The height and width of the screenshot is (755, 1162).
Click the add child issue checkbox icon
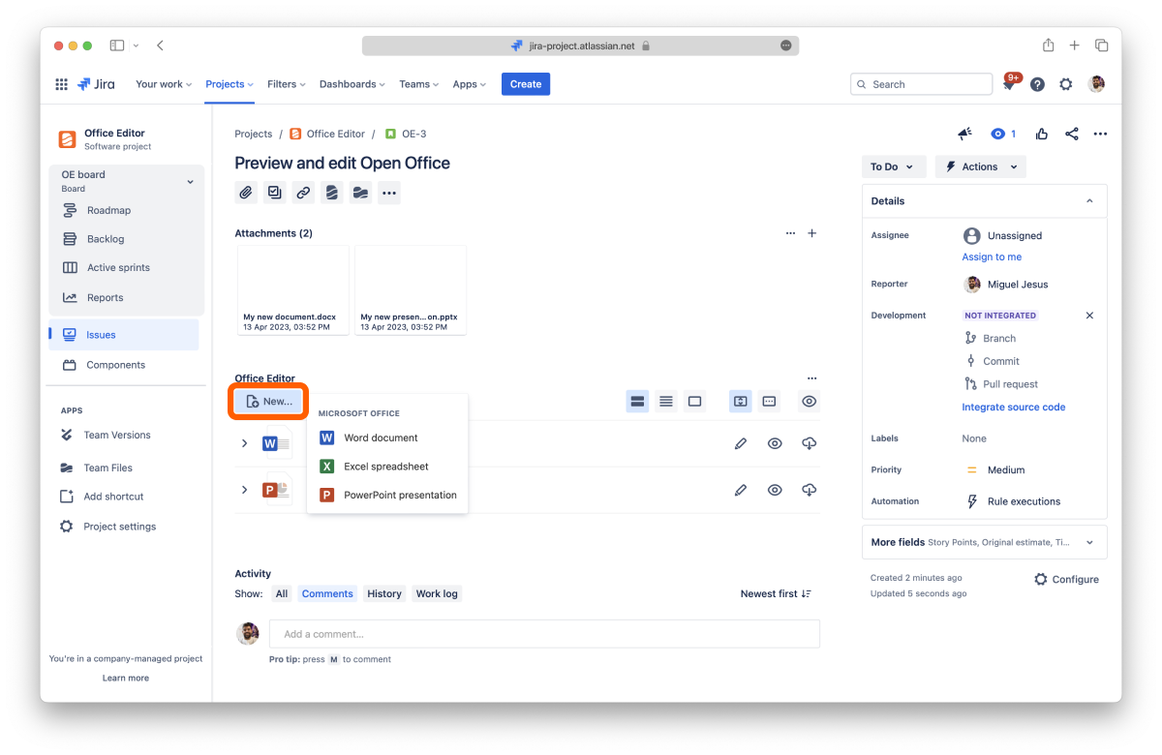point(275,193)
